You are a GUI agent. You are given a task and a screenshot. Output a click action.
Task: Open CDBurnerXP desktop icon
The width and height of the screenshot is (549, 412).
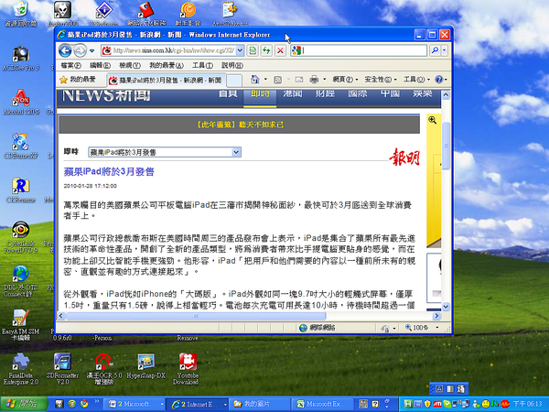click(21, 146)
